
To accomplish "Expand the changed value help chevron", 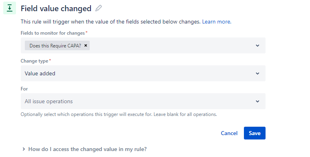I will (x=24, y=149).
